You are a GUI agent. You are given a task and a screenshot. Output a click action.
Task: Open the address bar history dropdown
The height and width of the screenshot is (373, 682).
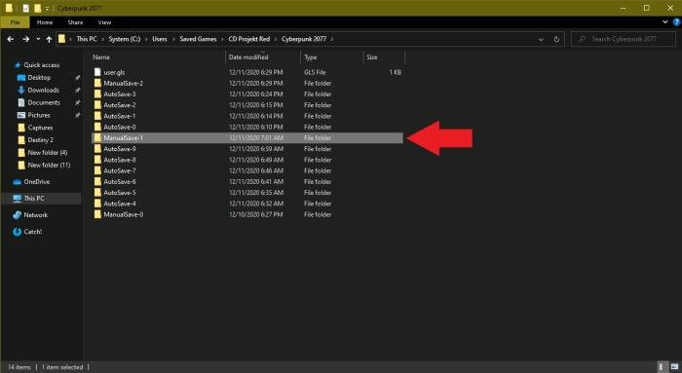(541, 39)
